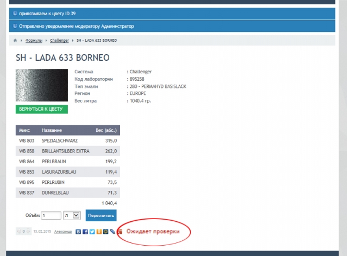
Task: Click 'WB 858' mix cell
Action: pyautogui.click(x=27, y=151)
